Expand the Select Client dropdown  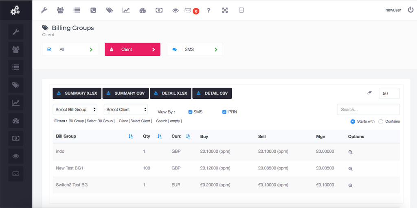(x=126, y=109)
